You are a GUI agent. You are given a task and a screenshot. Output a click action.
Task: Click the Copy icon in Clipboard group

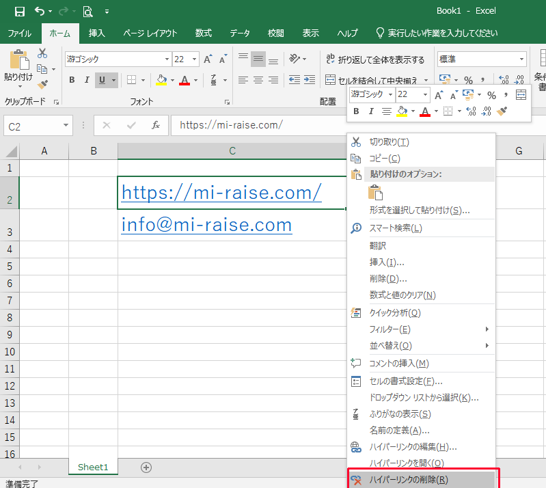pos(42,69)
